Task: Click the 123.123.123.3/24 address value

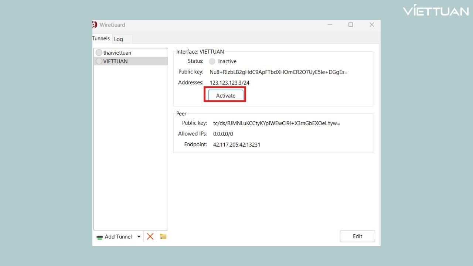Action: tap(229, 83)
